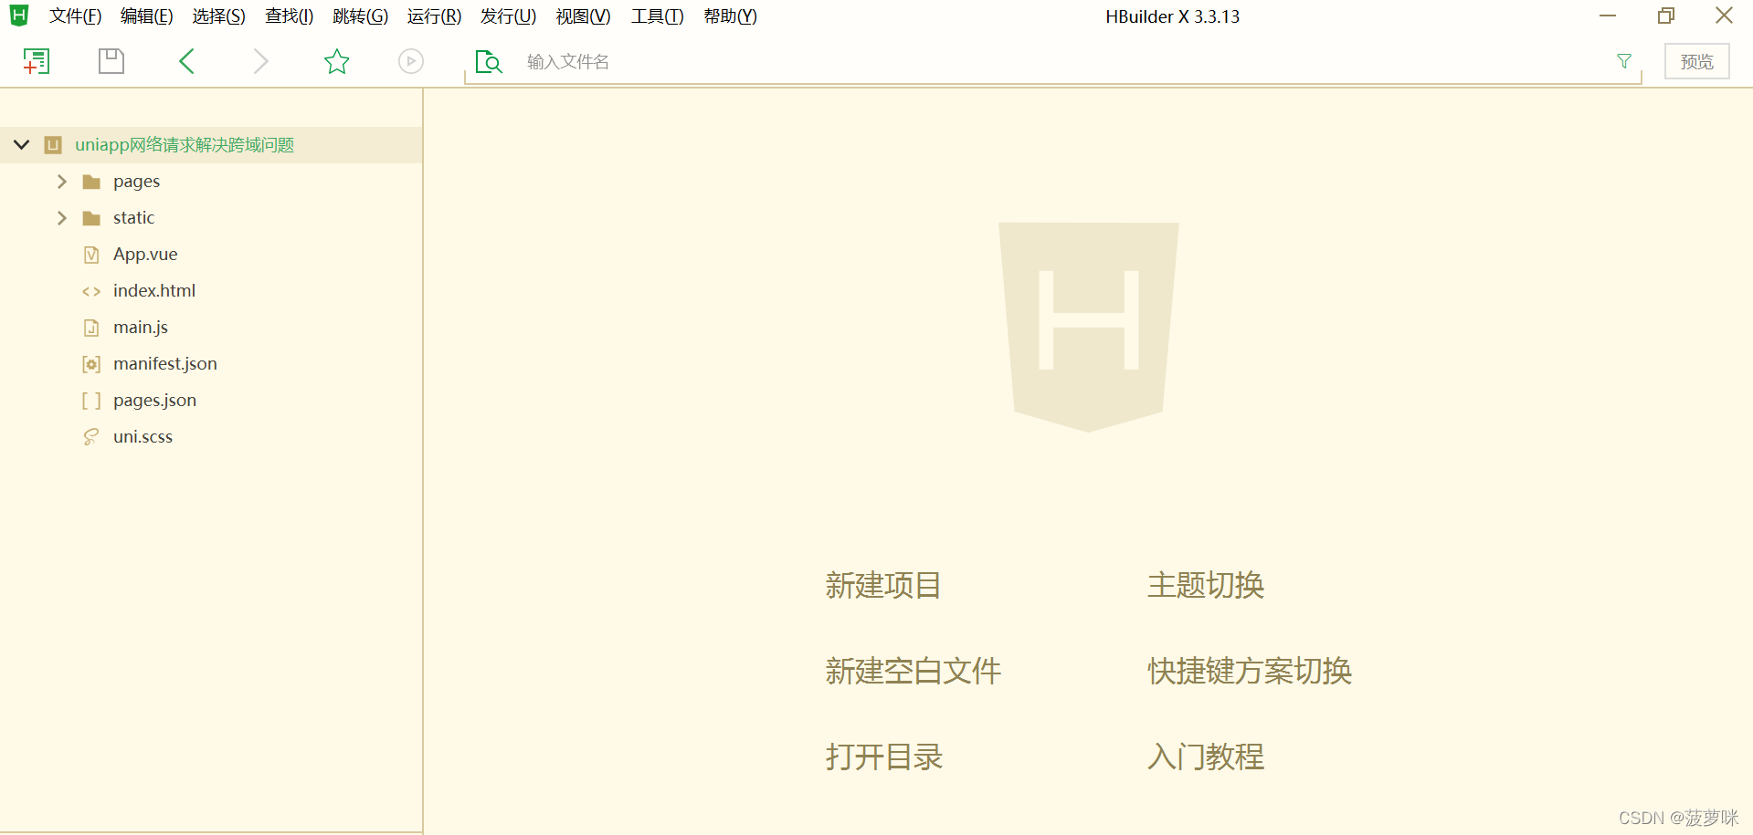Viewport: 1753px width, 835px height.
Task: Click the uniapp project icon
Action: coord(53,145)
